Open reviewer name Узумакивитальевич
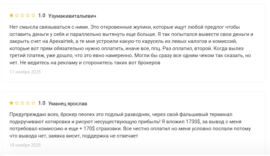Screen dimensions: 270x156 coord(72,16)
